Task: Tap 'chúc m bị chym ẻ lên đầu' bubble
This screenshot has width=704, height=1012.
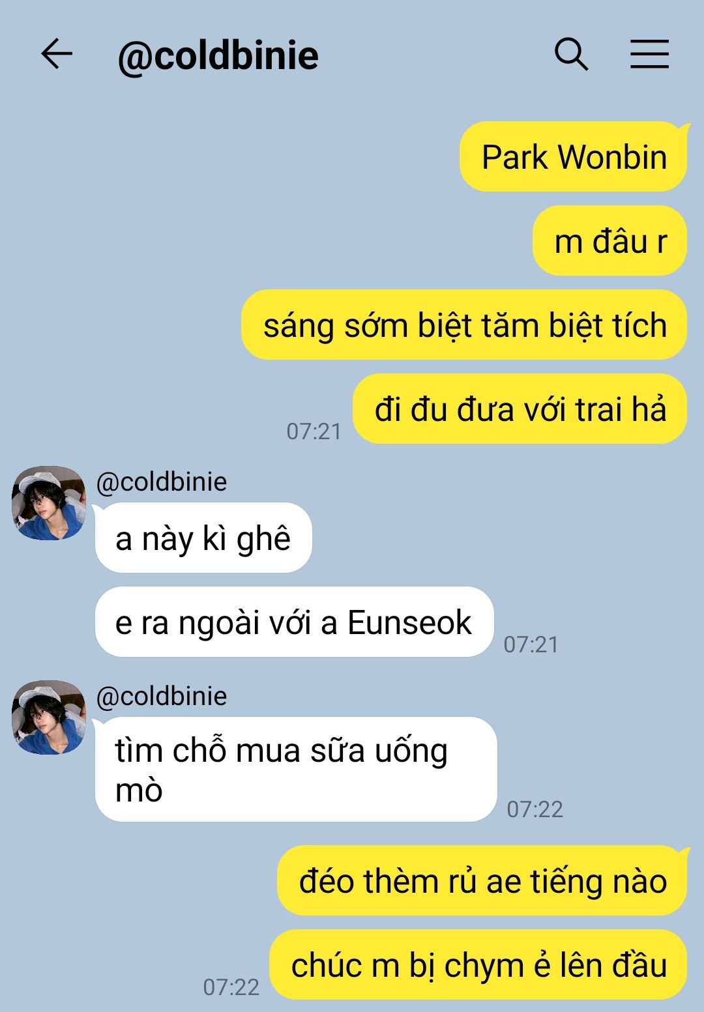Action: [479, 965]
